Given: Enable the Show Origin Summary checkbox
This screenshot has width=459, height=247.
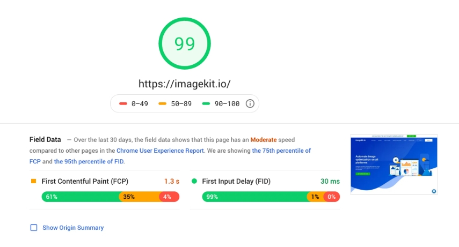Looking at the screenshot, I should tap(34, 228).
